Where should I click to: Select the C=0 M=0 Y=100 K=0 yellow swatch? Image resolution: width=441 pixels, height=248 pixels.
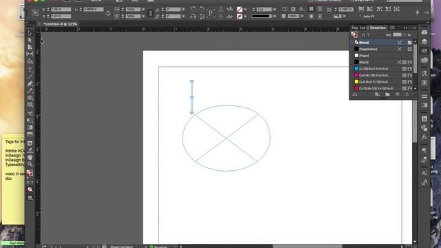[x=382, y=82]
